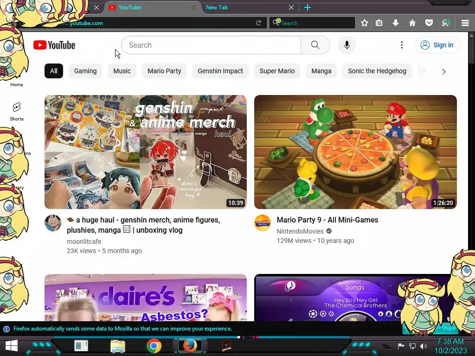Select the Gaming filter chip
The width and height of the screenshot is (475, 356).
(x=85, y=71)
